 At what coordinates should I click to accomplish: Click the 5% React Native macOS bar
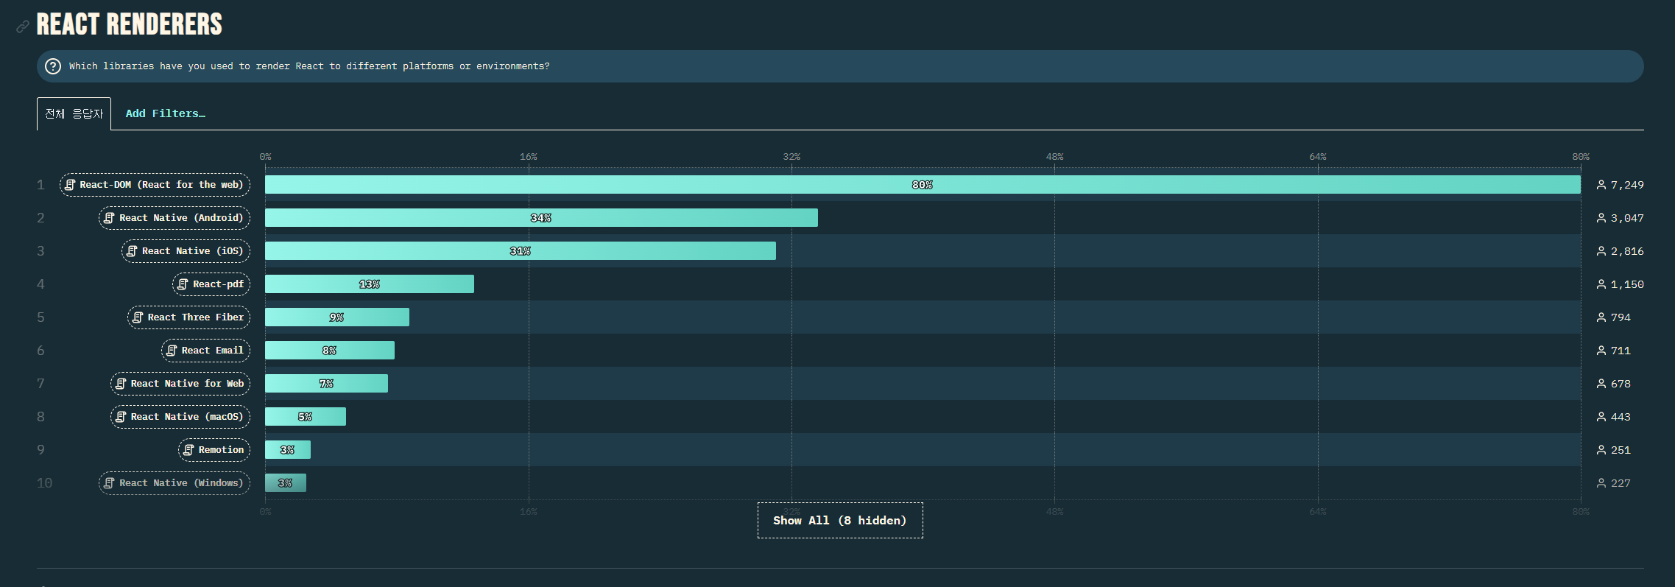(306, 417)
